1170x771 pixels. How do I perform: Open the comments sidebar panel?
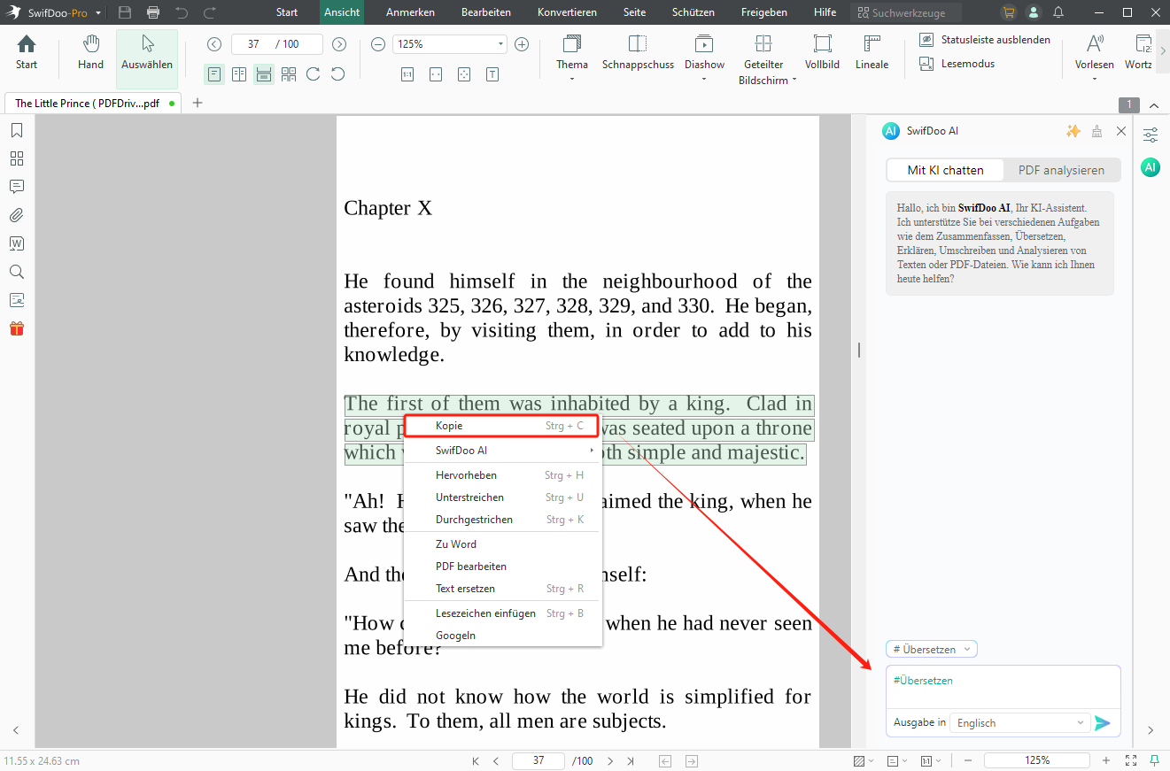[17, 187]
